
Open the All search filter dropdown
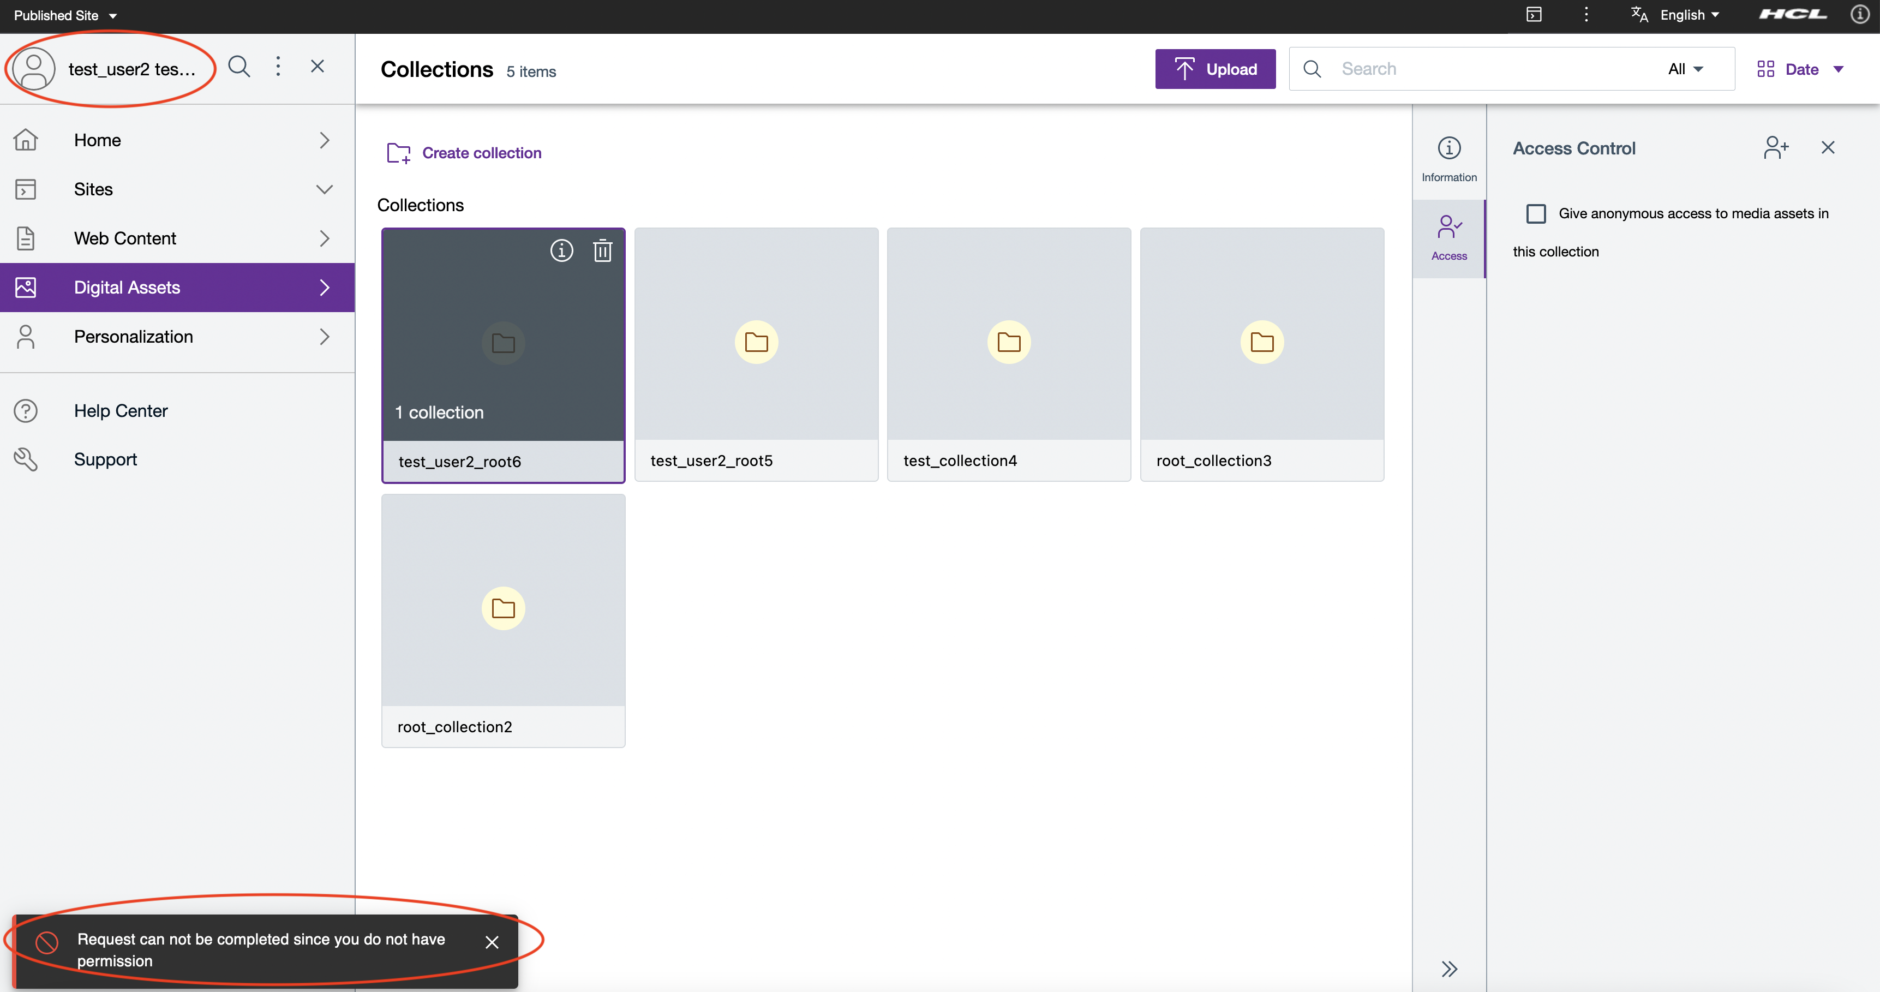(x=1685, y=69)
